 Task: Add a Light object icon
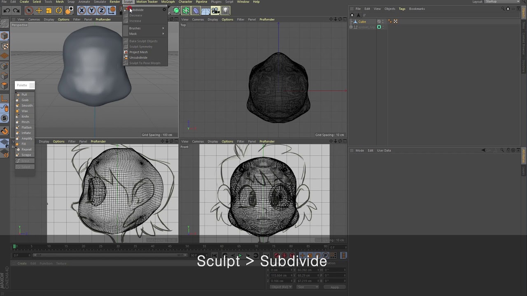(225, 10)
